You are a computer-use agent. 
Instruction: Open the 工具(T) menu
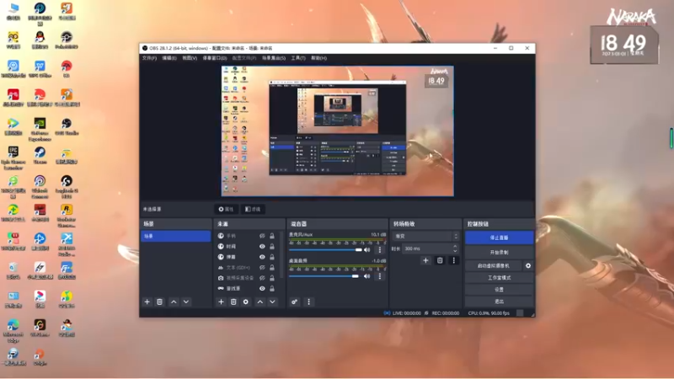[x=298, y=58]
